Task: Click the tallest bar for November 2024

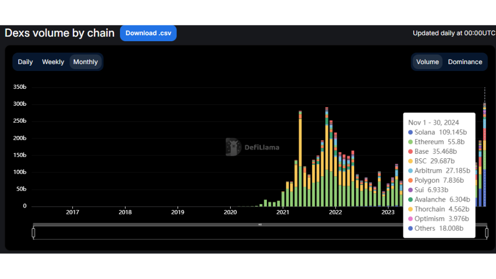Action: coord(485,154)
